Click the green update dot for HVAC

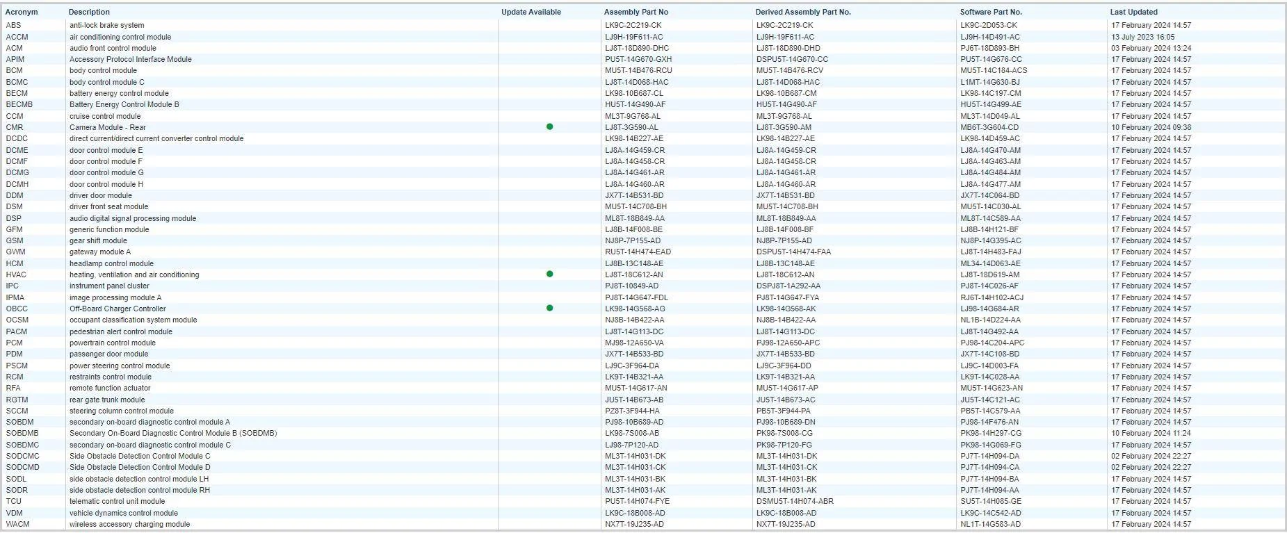tap(549, 274)
